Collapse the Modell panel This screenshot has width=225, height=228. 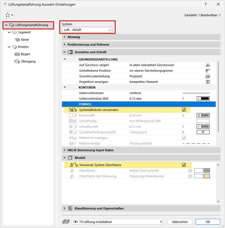tap(65, 158)
